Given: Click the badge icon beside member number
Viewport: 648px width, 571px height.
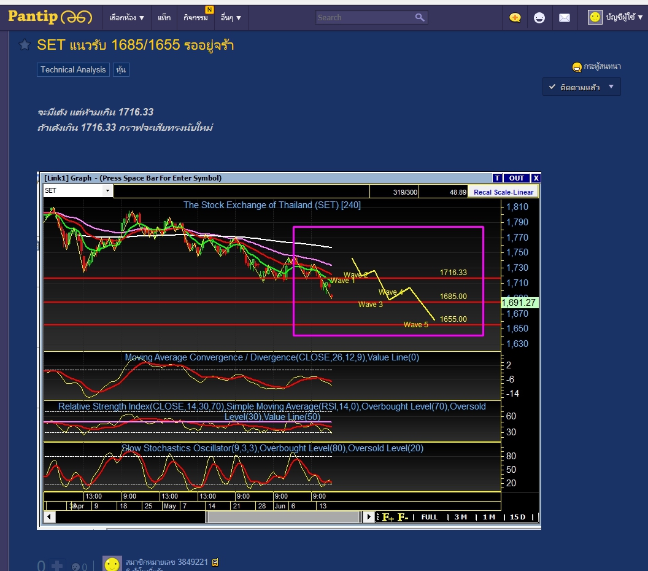Looking at the screenshot, I should (215, 562).
